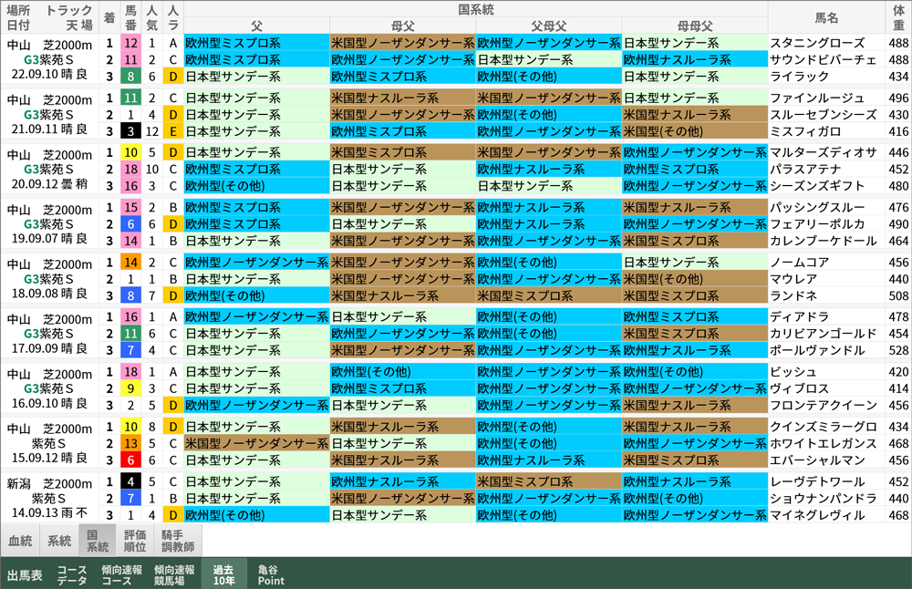This screenshot has width=912, height=589.
Task: Click the 母父 column header
Action: pyautogui.click(x=402, y=26)
